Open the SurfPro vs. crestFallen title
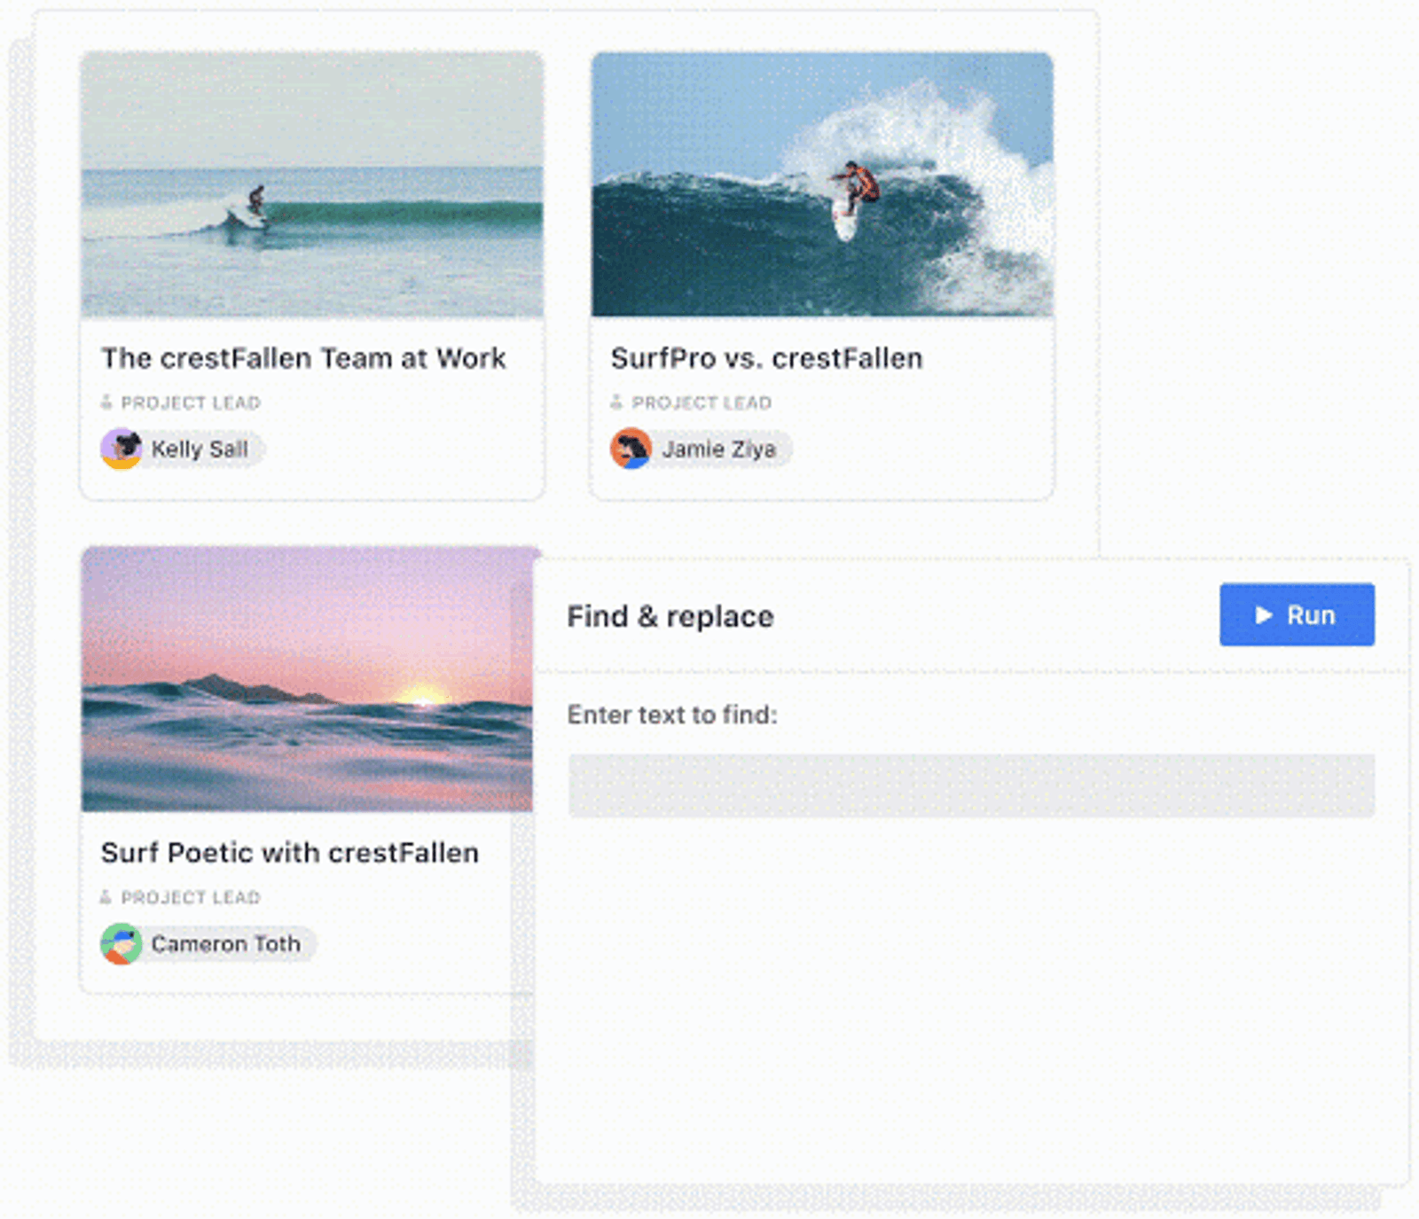The width and height of the screenshot is (1419, 1219). [x=767, y=358]
